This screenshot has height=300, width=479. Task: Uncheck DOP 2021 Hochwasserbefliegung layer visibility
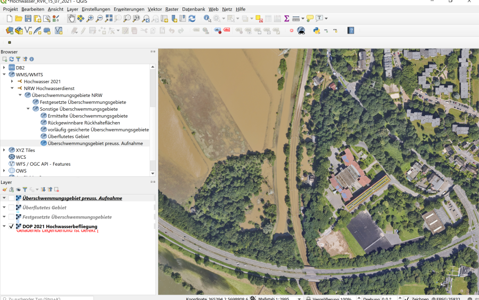[x=11, y=226]
